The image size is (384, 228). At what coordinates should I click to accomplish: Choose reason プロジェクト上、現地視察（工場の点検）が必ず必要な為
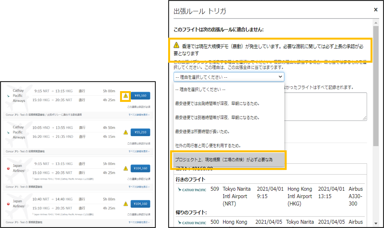pos(229,160)
